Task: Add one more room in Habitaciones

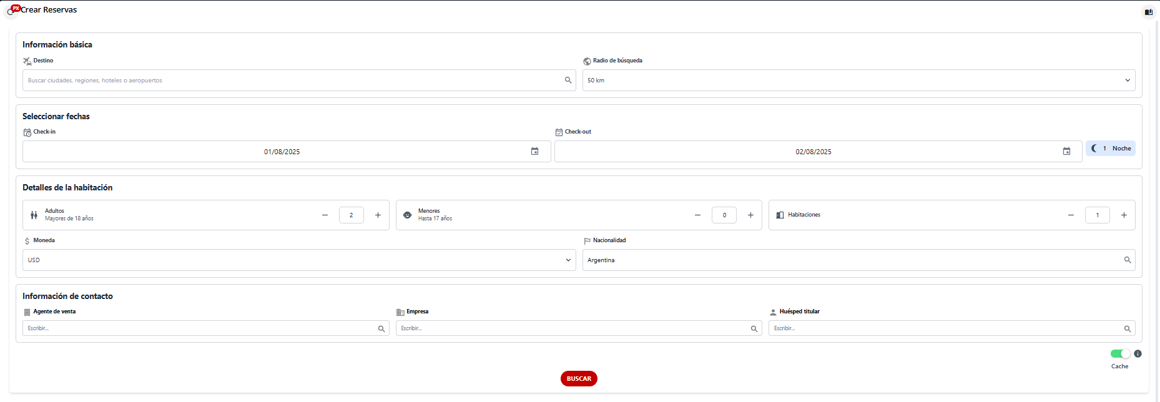Action: (x=1124, y=215)
